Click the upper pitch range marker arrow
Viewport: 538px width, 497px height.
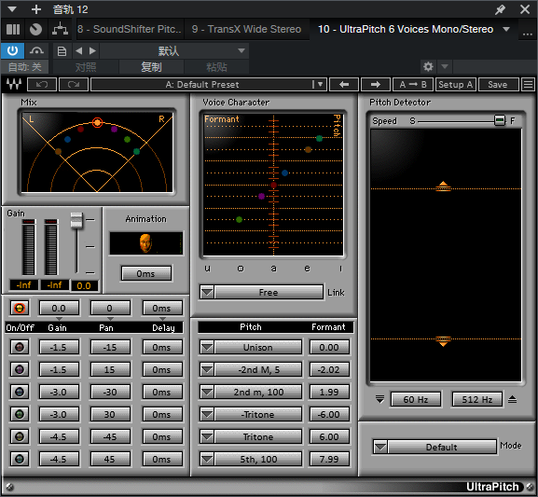[443, 186]
